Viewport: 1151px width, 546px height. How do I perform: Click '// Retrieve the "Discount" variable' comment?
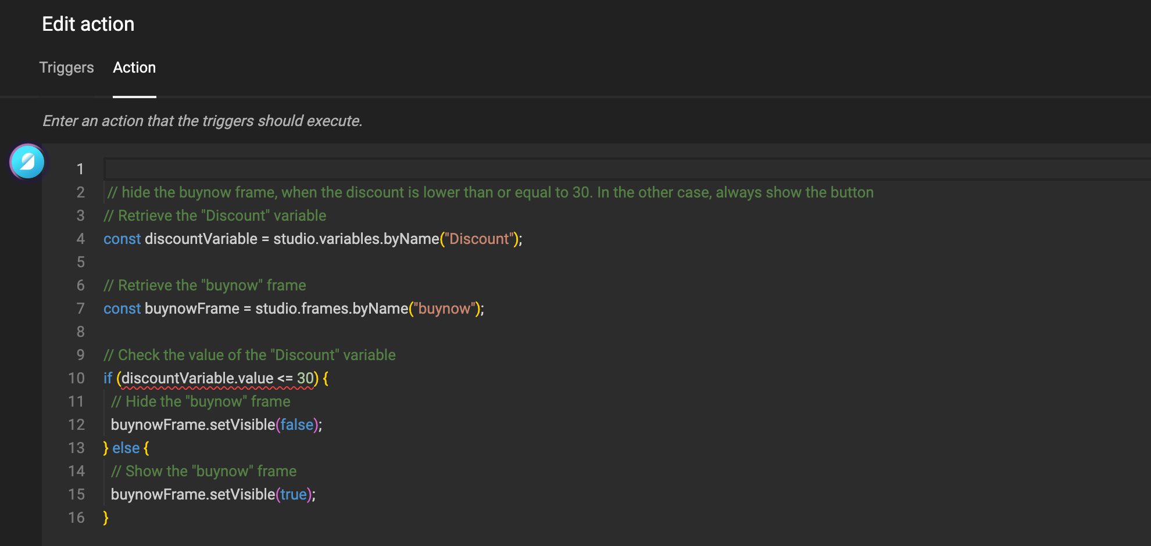(215, 215)
